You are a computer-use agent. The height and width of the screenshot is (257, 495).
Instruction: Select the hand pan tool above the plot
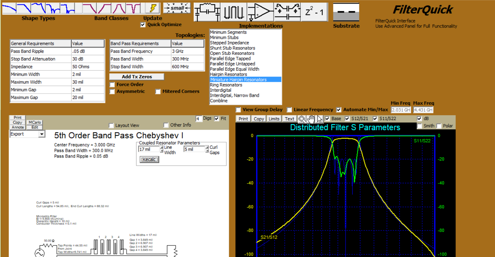(311, 119)
